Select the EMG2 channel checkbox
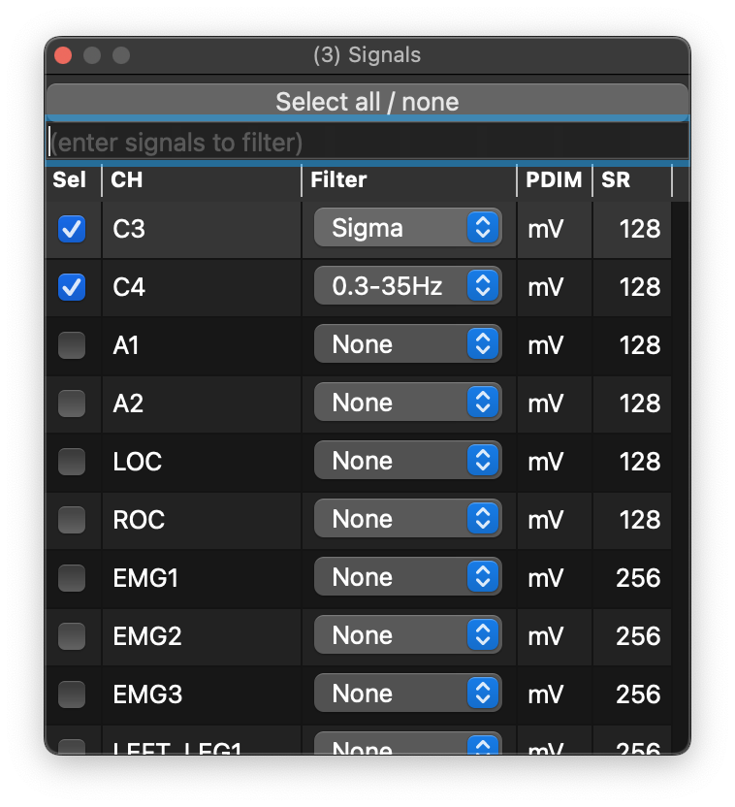This screenshot has height=807, width=735. (72, 636)
